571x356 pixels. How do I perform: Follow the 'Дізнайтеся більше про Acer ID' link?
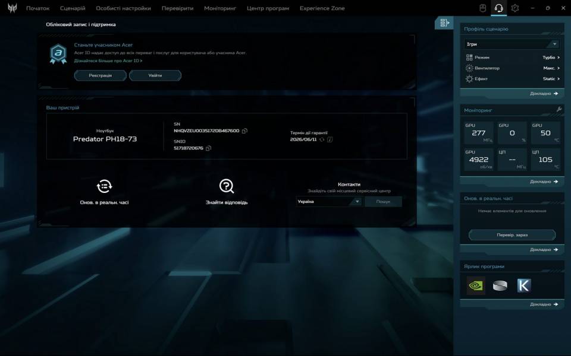(108, 61)
